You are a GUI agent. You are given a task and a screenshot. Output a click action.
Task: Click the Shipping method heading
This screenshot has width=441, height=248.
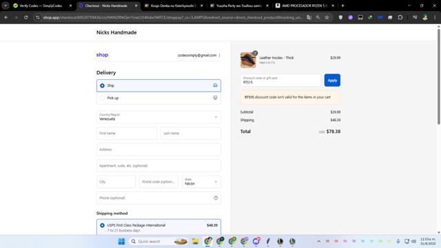pos(112,214)
